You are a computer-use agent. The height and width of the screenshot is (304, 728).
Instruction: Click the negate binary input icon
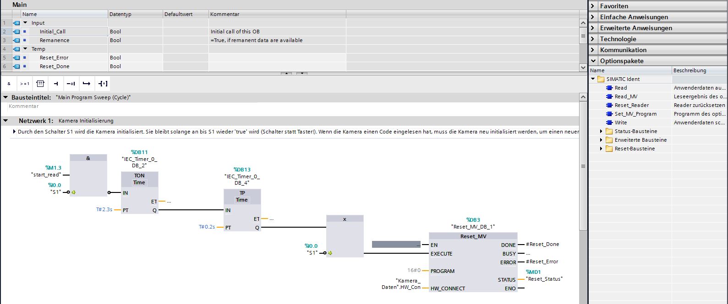(71, 84)
